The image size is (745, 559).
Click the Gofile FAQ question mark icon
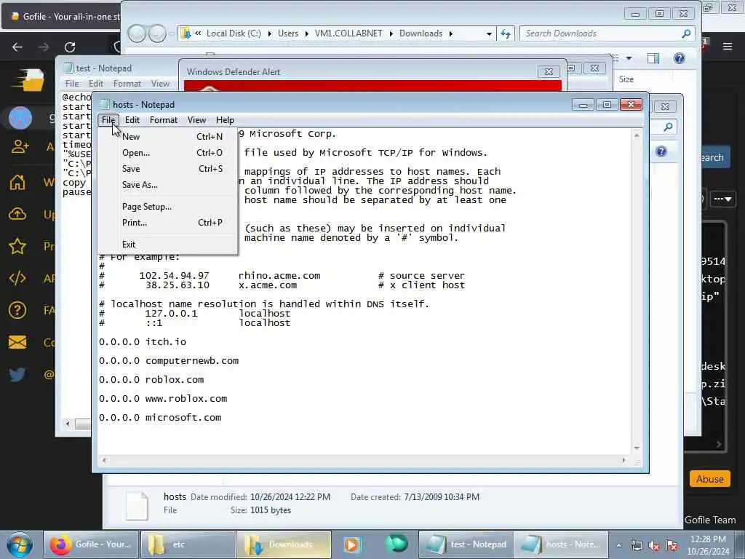pyautogui.click(x=17, y=310)
